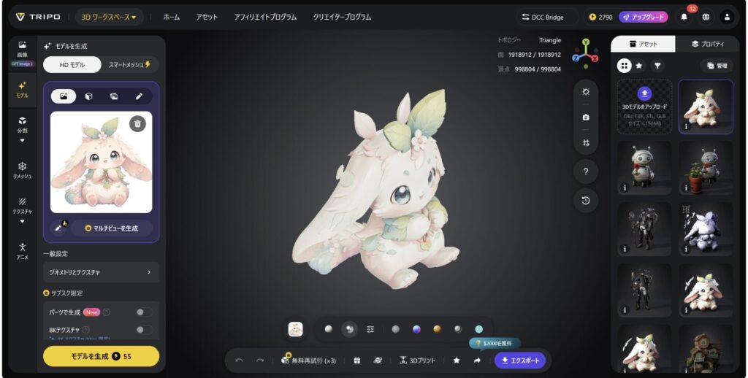
Task: Open the DCC Bridge button
Action: tap(543, 17)
